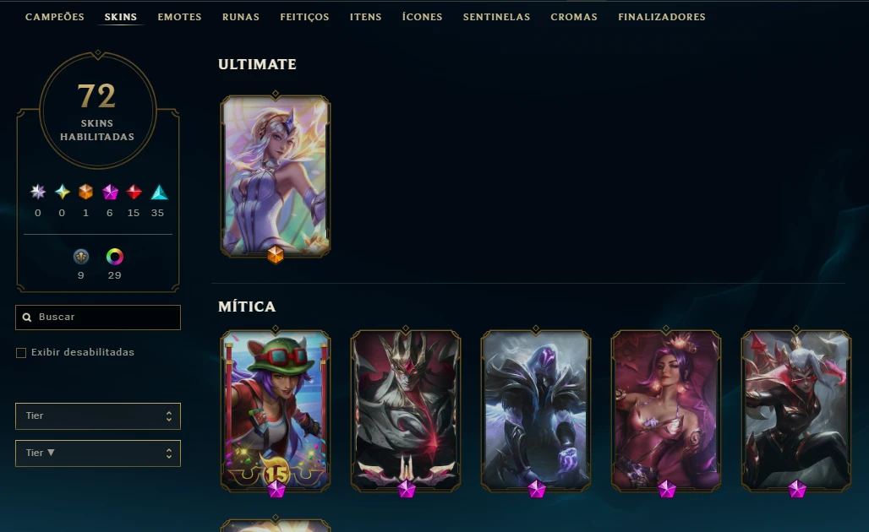This screenshot has width=869, height=532.
Task: Switch to the Campeões tab
Action: coord(55,17)
